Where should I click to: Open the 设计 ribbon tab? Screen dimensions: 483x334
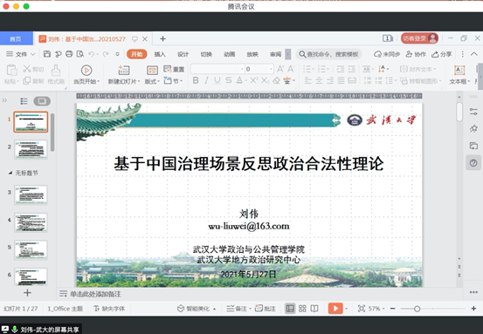[183, 54]
